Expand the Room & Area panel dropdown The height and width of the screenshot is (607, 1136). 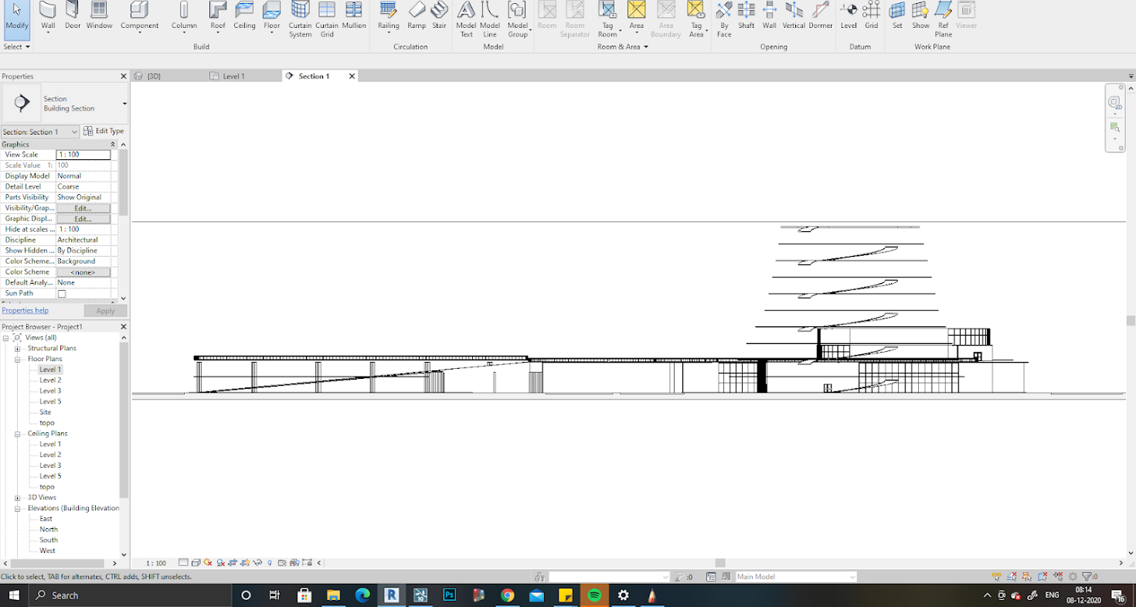coord(623,46)
